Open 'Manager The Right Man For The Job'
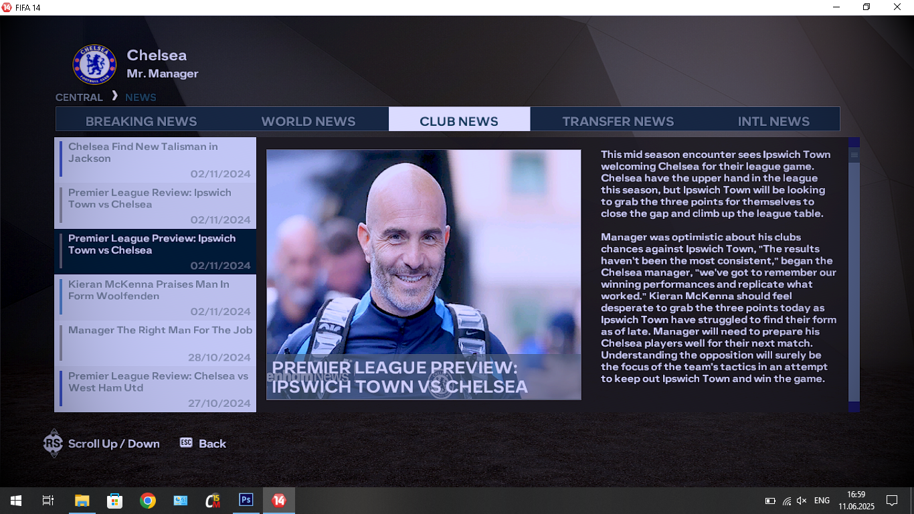 pos(155,343)
